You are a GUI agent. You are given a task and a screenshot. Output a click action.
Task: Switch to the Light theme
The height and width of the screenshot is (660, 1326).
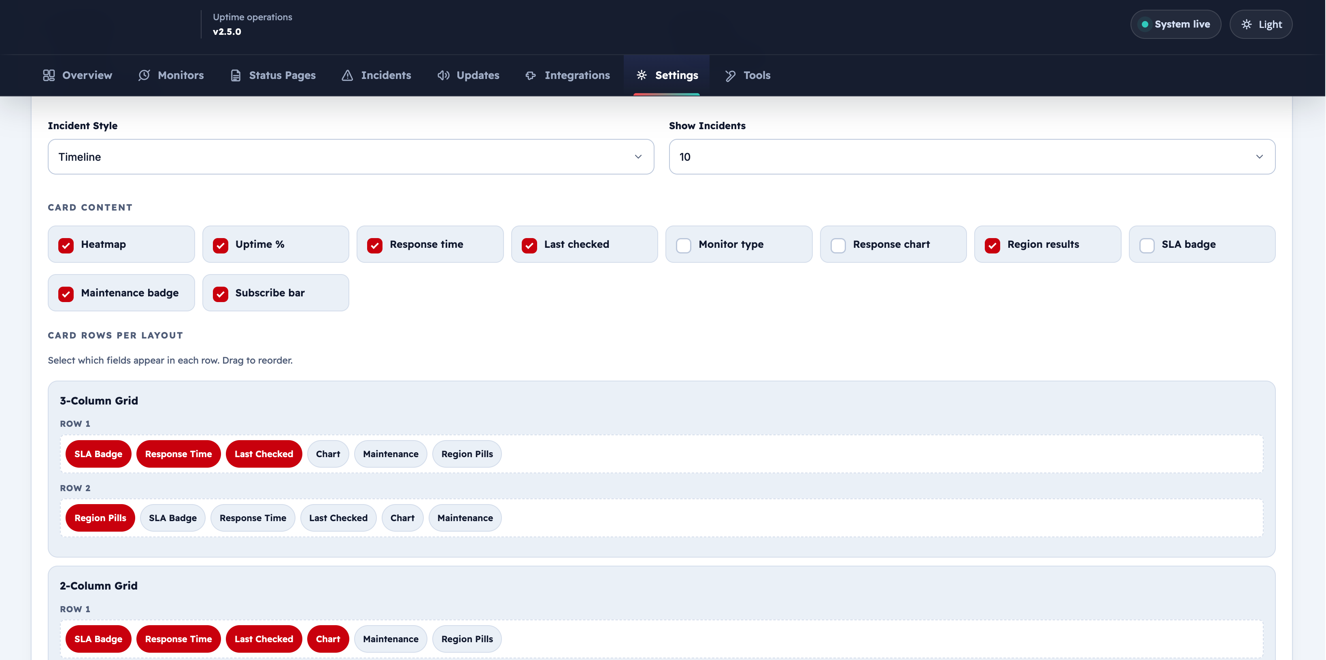[1260, 24]
